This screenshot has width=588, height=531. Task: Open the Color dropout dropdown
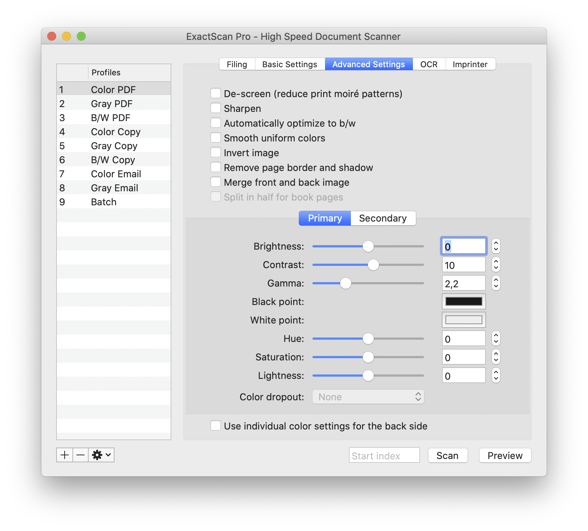368,397
